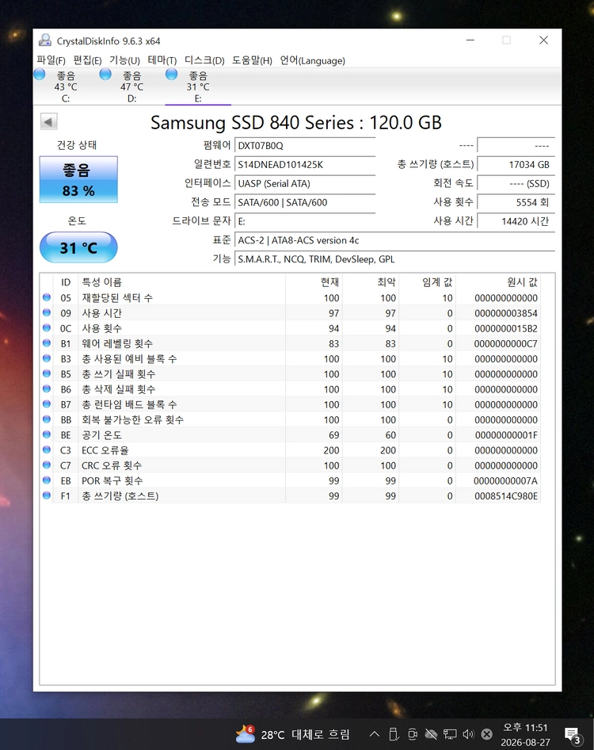Image resolution: width=594 pixels, height=750 pixels.
Task: Click status dot for B6 총 삭제 실패 횟수
Action: [47, 388]
